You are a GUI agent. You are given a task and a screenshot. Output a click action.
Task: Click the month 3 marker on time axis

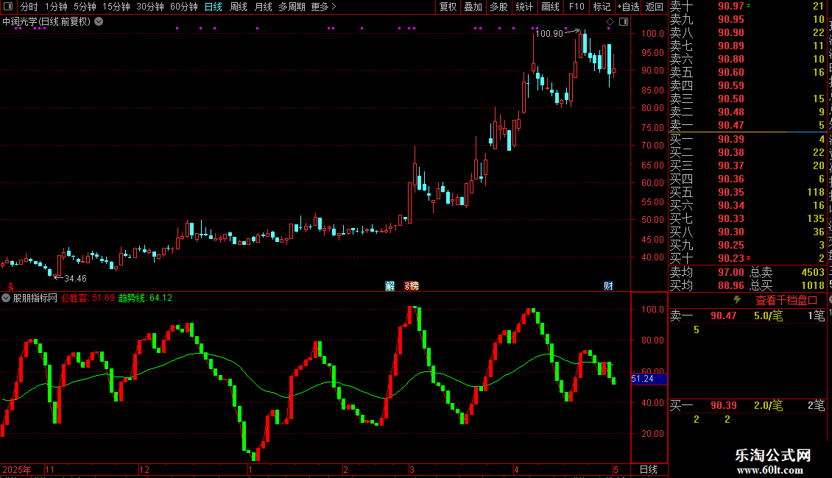[x=412, y=469]
